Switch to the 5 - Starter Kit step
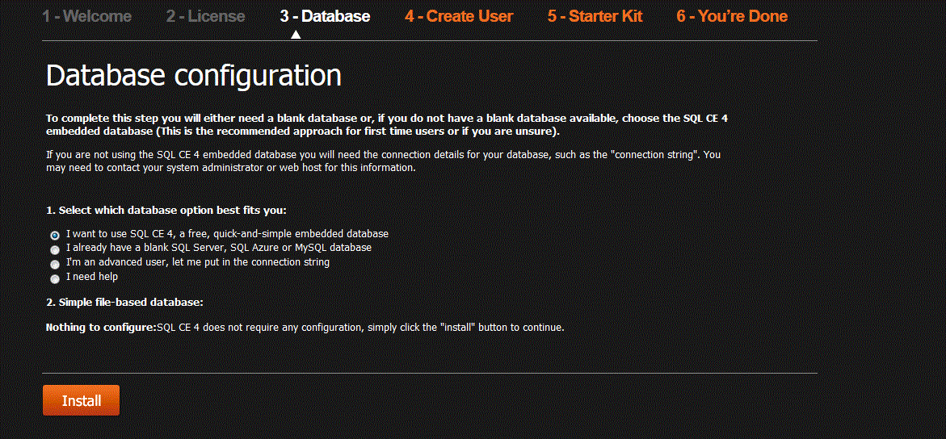 point(595,15)
